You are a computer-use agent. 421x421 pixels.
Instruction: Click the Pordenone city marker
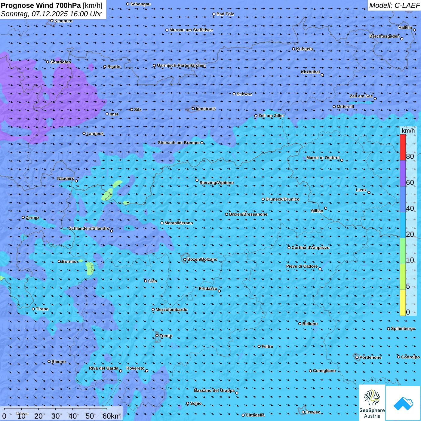pyautogui.click(x=357, y=358)
